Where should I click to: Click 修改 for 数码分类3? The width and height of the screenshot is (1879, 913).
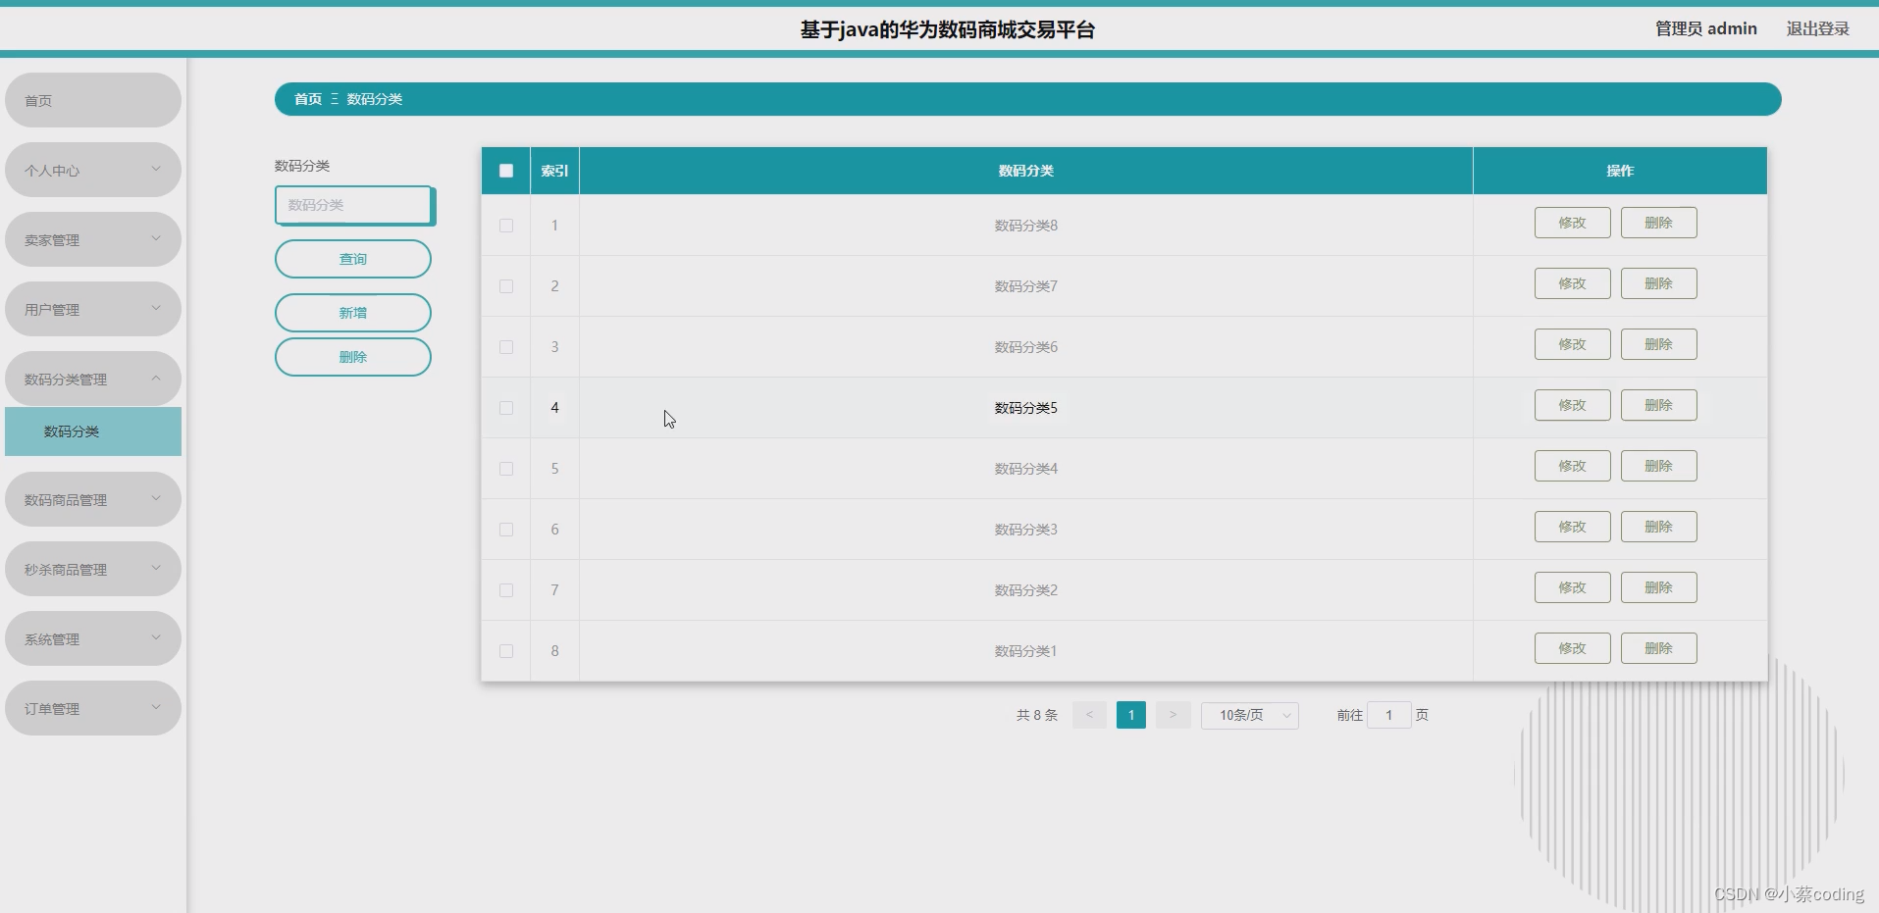(x=1573, y=527)
